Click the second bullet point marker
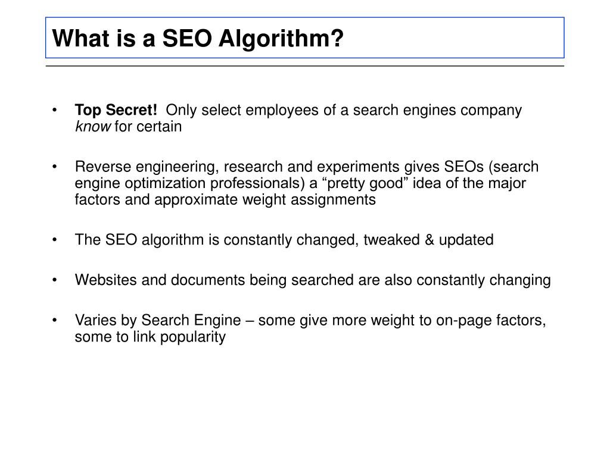The height and width of the screenshot is (457, 610). [x=54, y=167]
